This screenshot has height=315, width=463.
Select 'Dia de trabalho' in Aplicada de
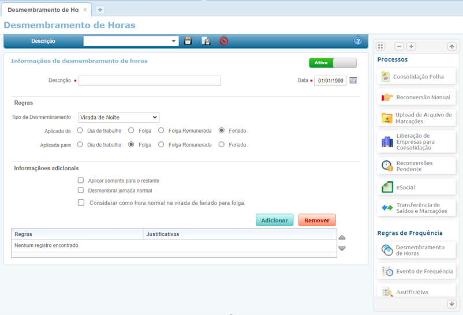(80, 131)
